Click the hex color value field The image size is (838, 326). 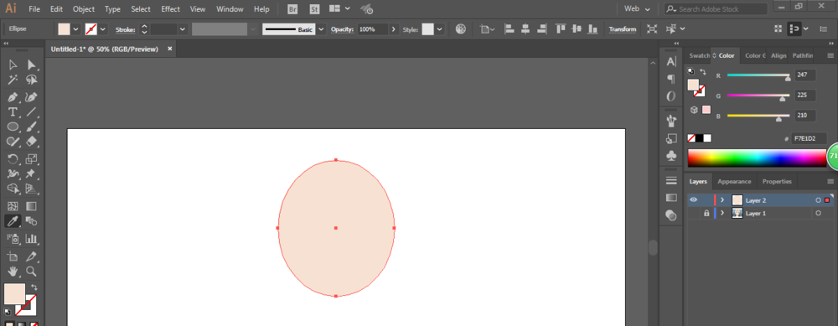(x=809, y=138)
